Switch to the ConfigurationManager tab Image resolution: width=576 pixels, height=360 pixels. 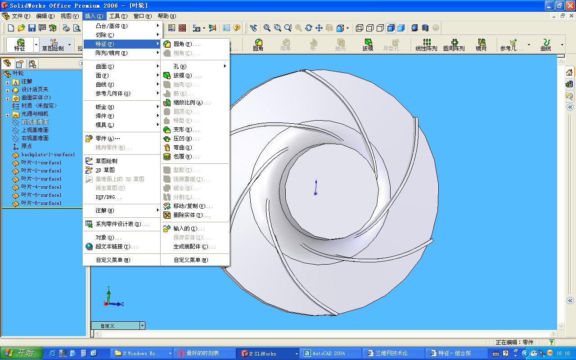pos(32,63)
